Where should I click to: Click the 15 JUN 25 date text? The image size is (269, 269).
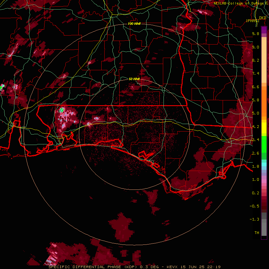(192, 267)
